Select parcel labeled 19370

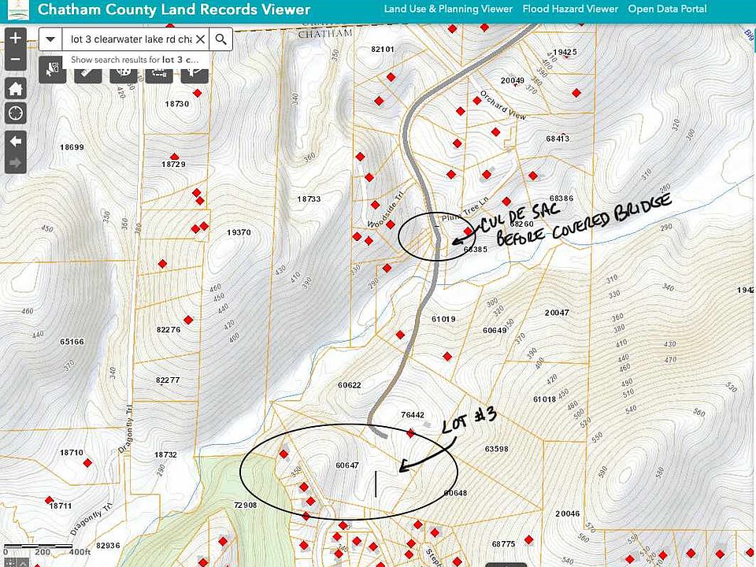click(x=239, y=232)
